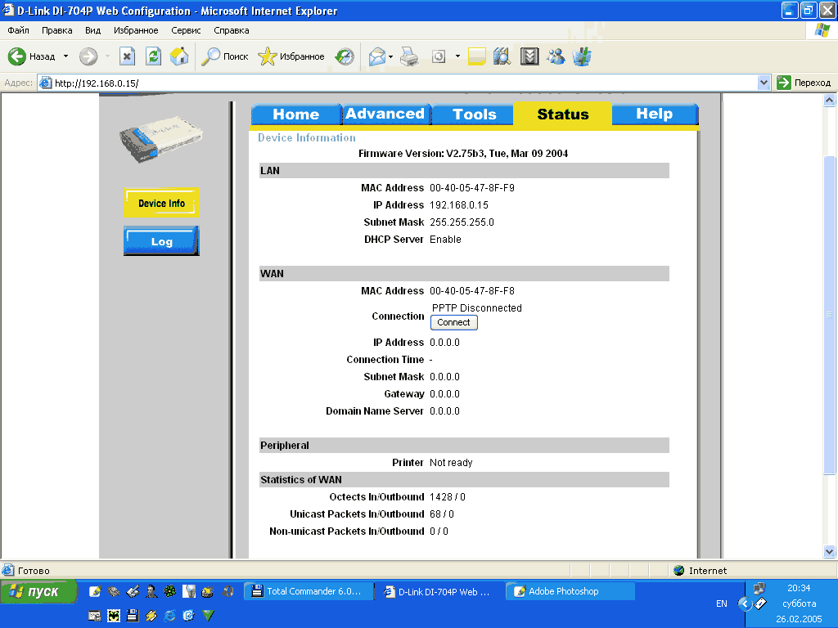The height and width of the screenshot is (628, 838).
Task: Click the Mail envelope icon
Action: [376, 56]
